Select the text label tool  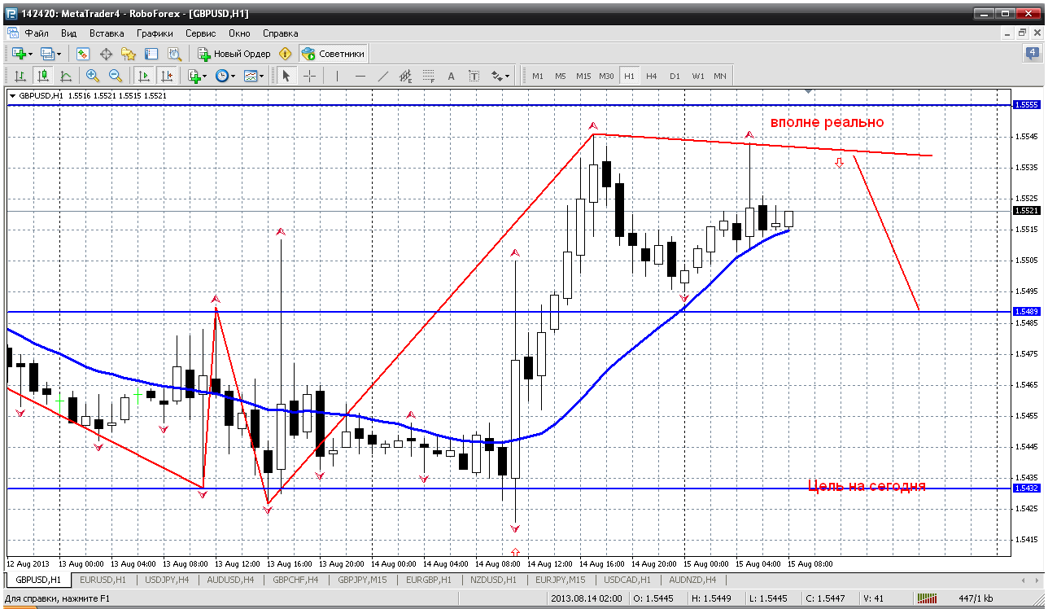click(474, 76)
